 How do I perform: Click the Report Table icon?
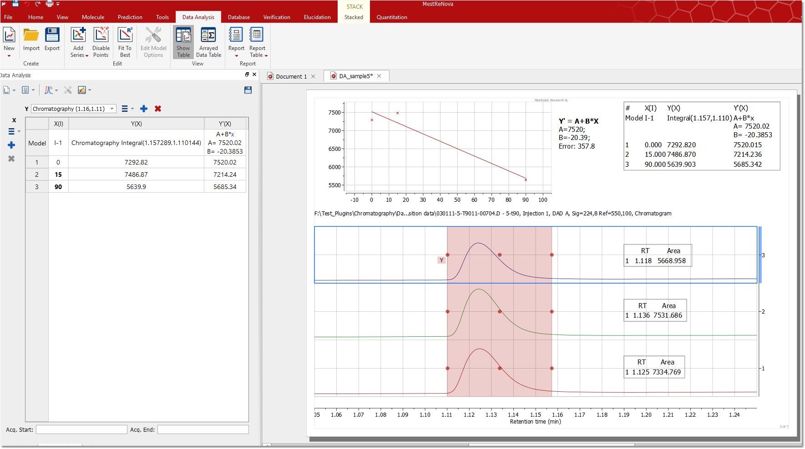257,35
